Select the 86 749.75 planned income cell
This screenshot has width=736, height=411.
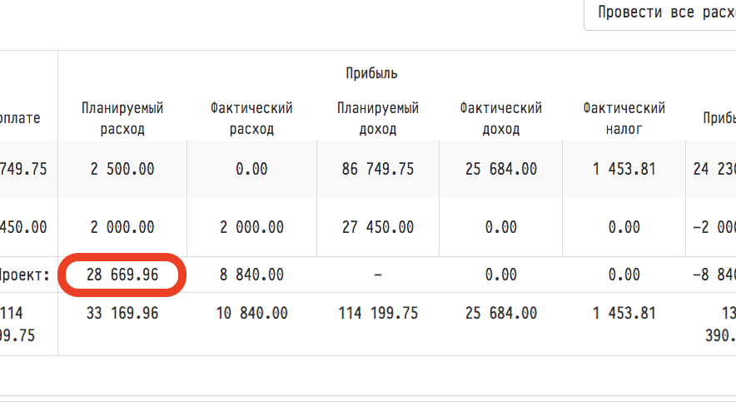pos(378,169)
